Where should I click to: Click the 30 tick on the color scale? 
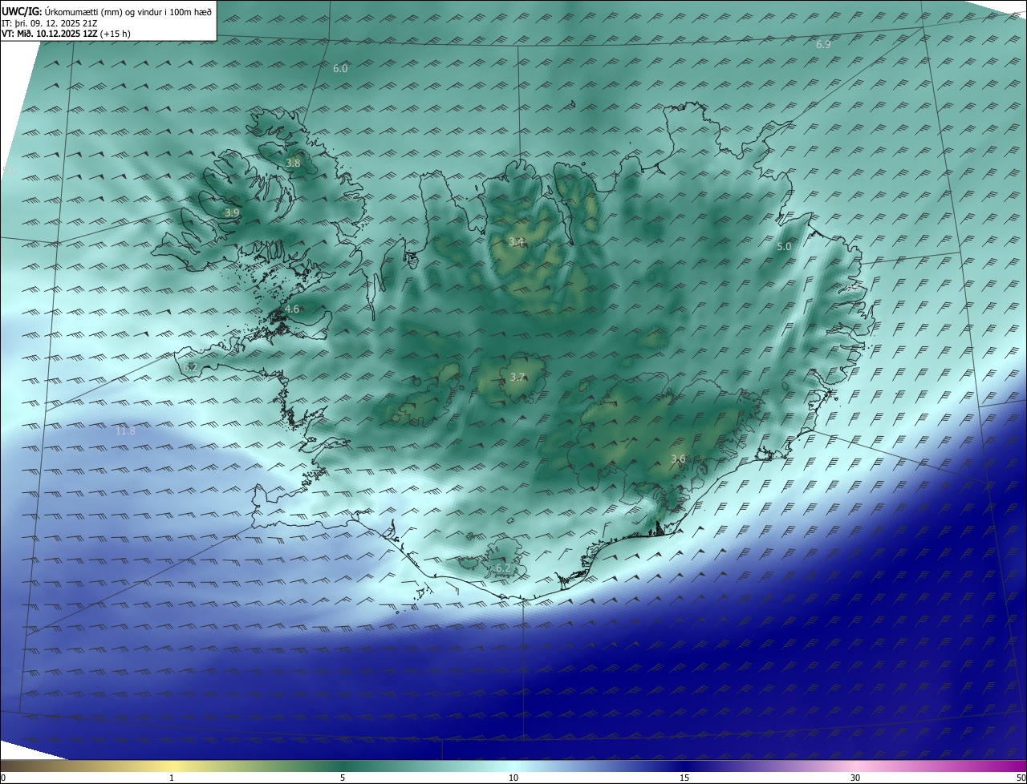coord(855,778)
